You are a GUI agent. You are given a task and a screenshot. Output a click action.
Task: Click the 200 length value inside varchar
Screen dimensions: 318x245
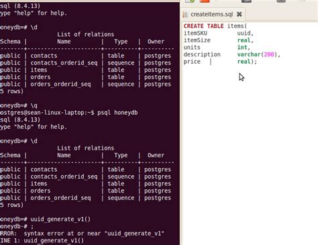(269, 54)
